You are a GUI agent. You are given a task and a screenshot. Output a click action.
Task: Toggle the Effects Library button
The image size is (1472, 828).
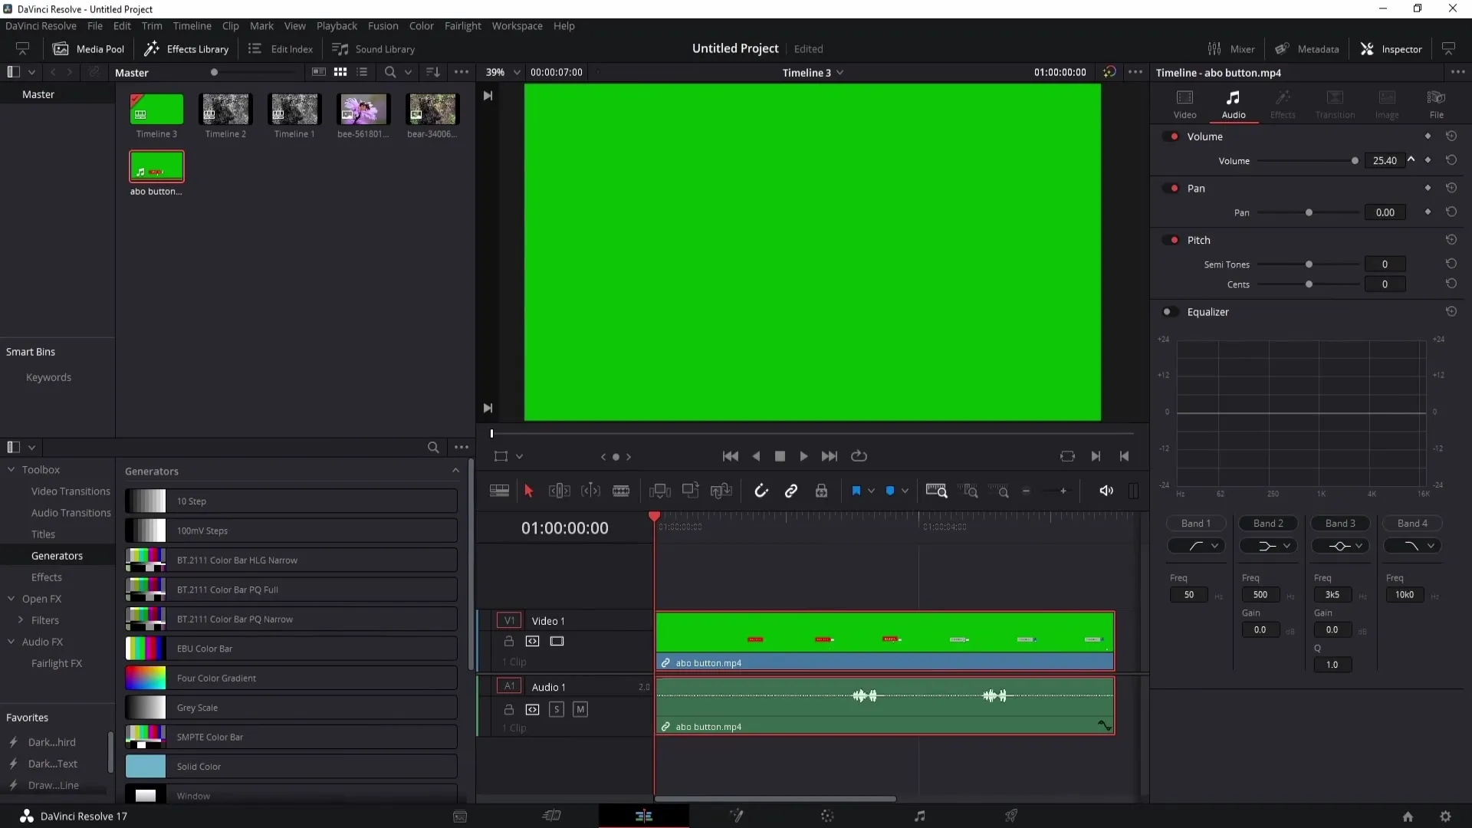pos(186,49)
